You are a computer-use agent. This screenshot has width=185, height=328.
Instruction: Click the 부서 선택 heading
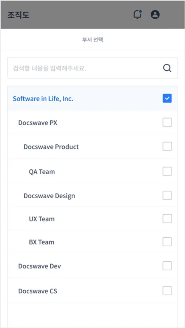[92, 40]
